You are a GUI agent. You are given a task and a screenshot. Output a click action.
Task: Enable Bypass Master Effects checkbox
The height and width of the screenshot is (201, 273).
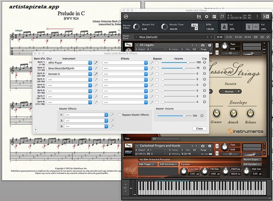120,115
